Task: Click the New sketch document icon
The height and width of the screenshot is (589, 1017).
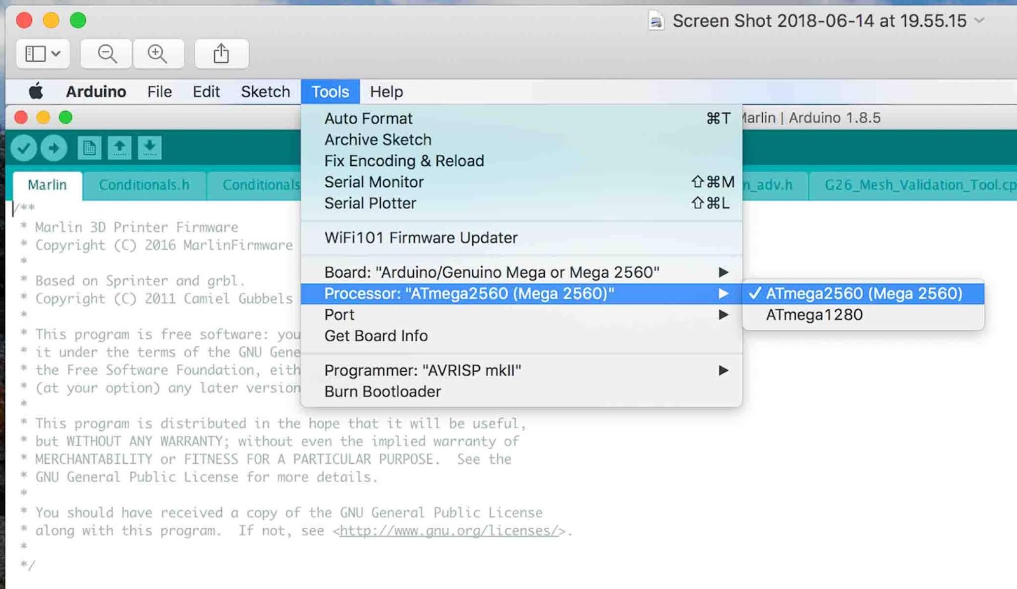Action: coord(89,148)
